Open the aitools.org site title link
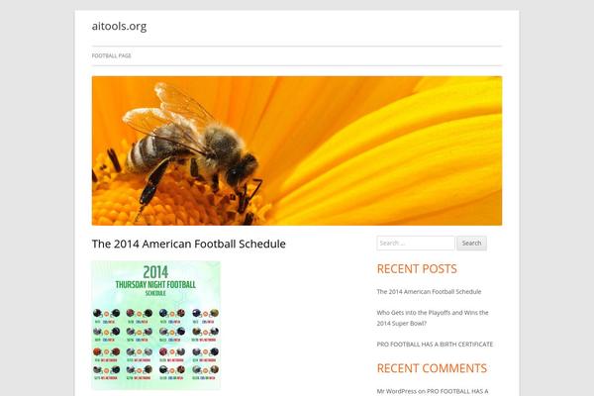The width and height of the screenshot is (594, 396). (x=119, y=26)
